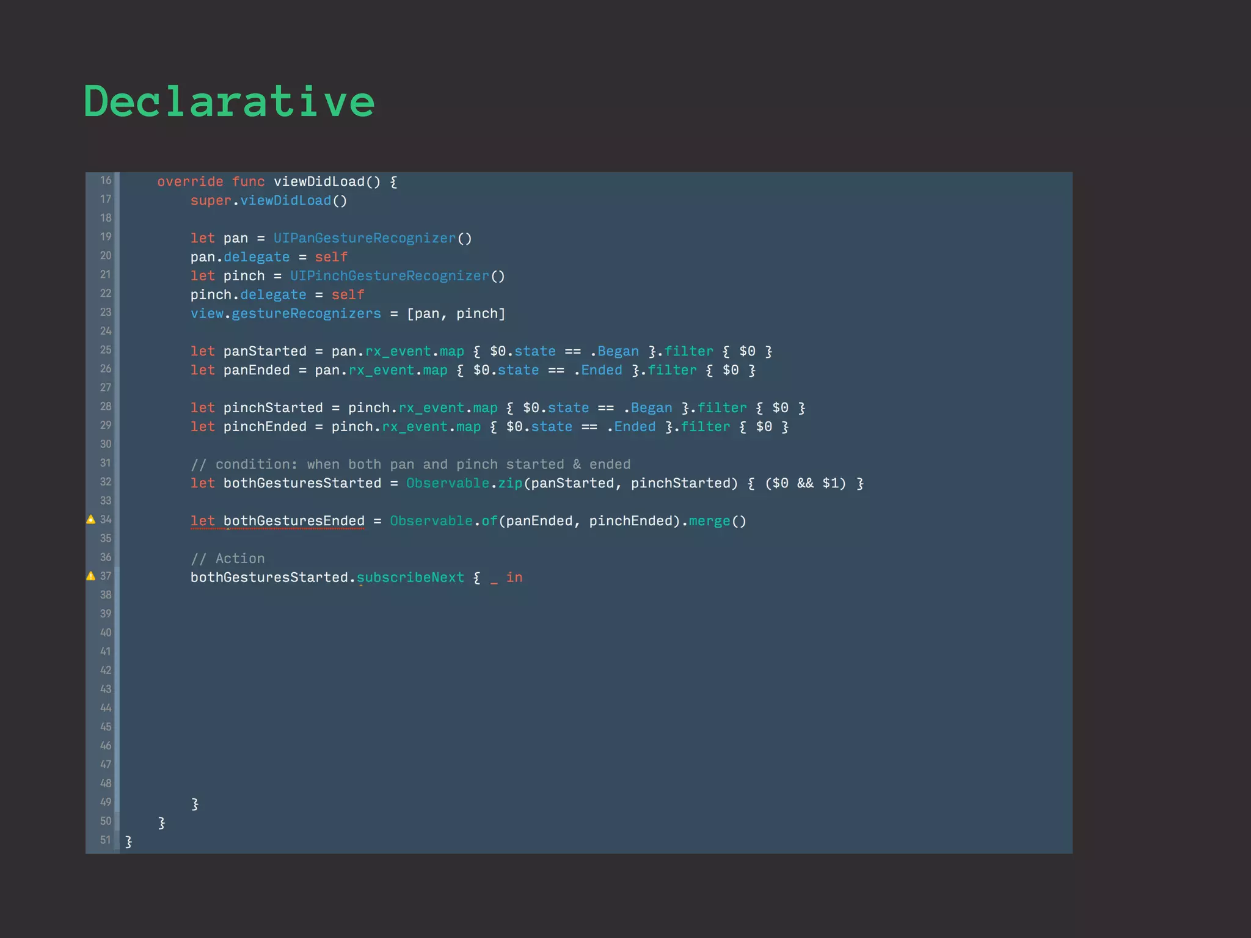Screen dimensions: 1251x938
Task: Click '[pan, pinch]' array on line 23
Action: pyautogui.click(x=456, y=314)
